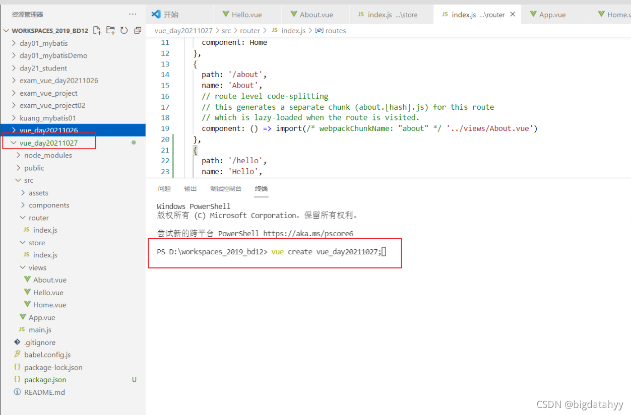
Task: Collapse the views folder
Action: [23, 267]
